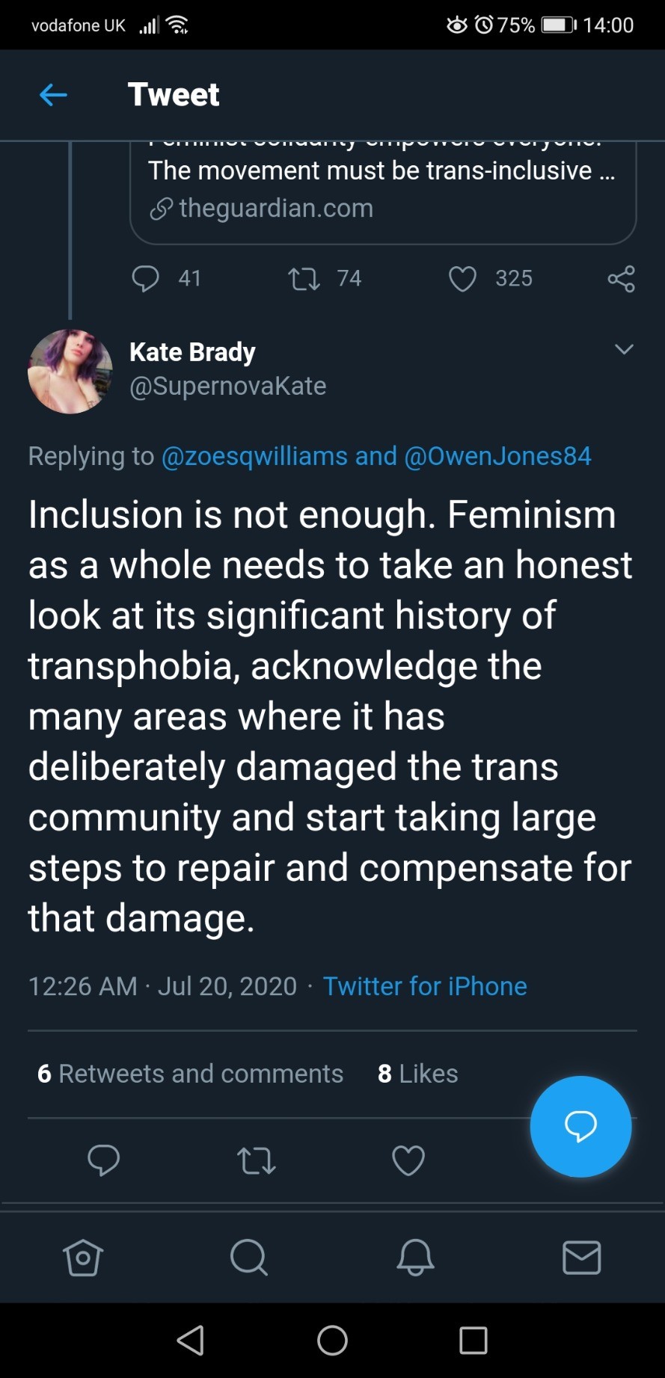Image resolution: width=665 pixels, height=1378 pixels.
Task: Open the Messages envelope tab
Action: (581, 1258)
